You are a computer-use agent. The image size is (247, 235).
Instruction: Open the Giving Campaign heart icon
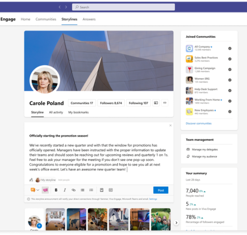tap(189, 70)
